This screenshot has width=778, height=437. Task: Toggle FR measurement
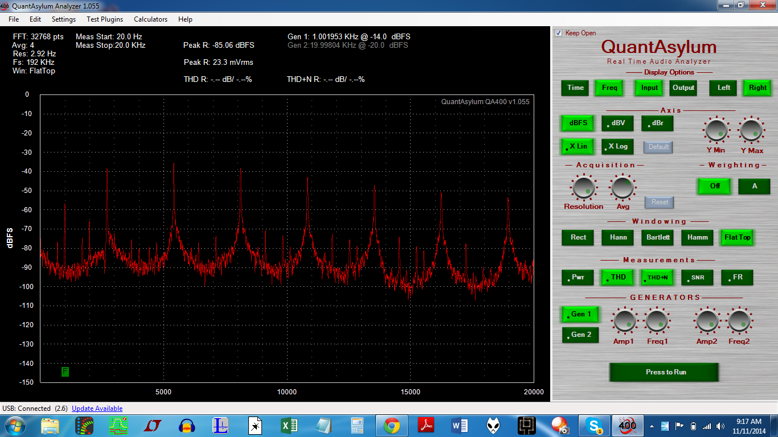(737, 278)
